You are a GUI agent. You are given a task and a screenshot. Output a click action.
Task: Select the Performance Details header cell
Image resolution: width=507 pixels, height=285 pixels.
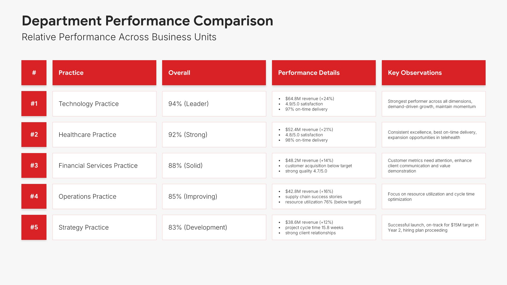(x=324, y=73)
